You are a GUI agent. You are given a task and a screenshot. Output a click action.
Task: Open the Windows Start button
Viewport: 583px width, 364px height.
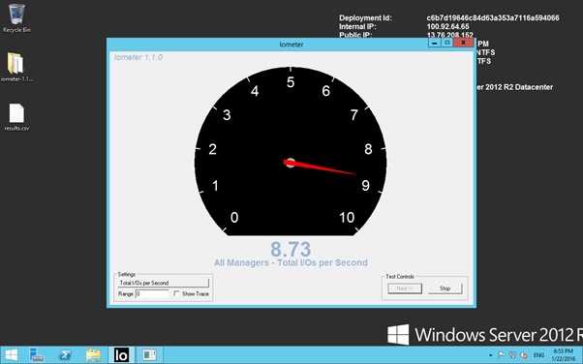tap(11, 355)
